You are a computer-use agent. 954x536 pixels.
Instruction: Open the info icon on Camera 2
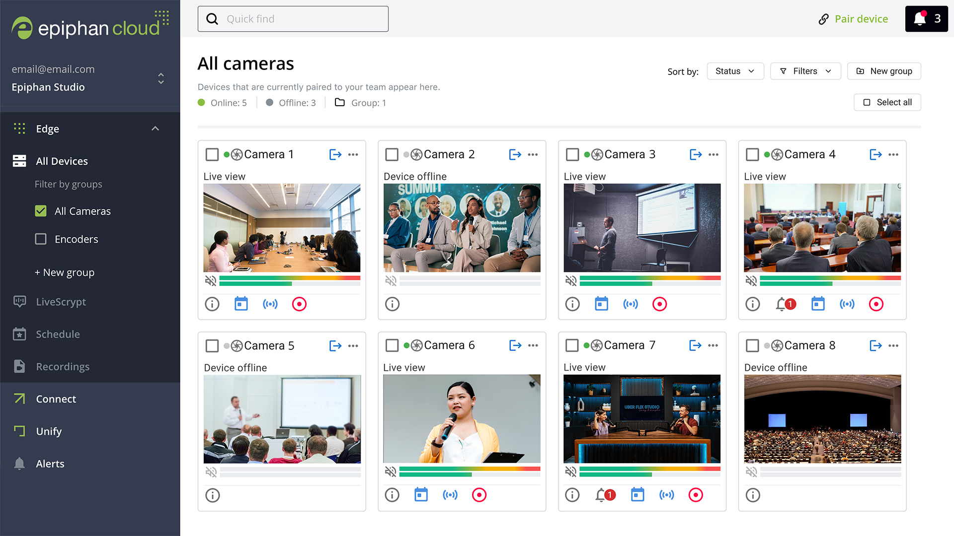[x=392, y=304]
